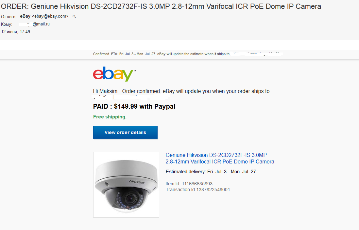
Task: Click the green Free shipping text
Action: [x=110, y=117]
